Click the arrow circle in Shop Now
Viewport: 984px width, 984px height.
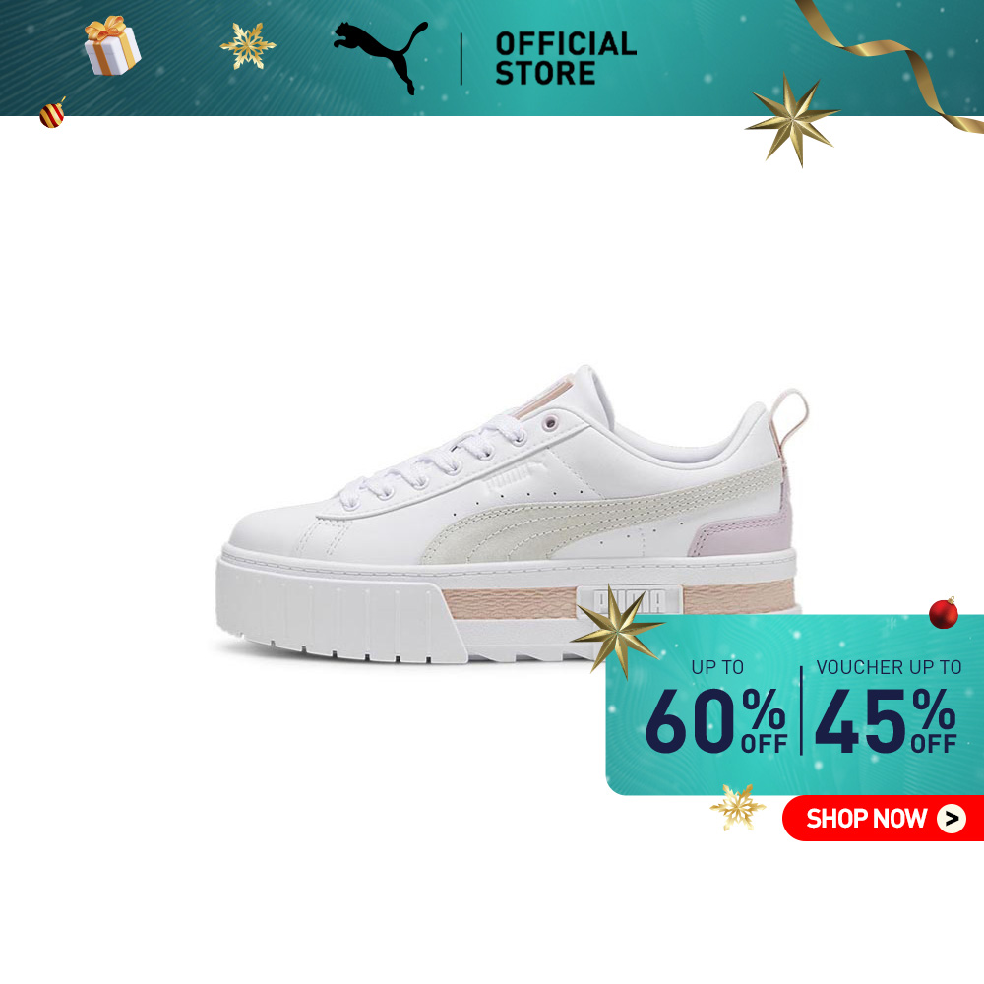coord(952,819)
